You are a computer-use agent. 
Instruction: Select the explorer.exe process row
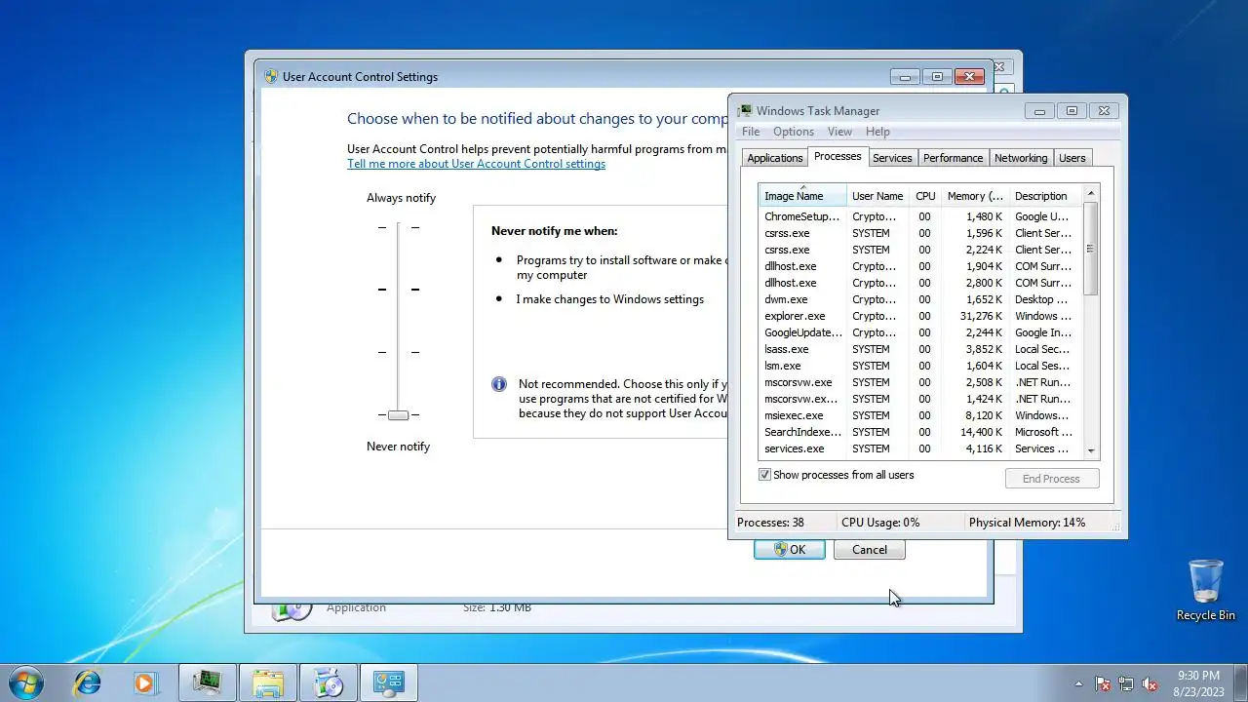pyautogui.click(x=920, y=316)
